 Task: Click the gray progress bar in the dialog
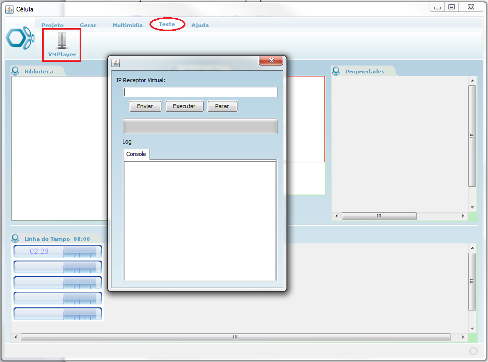tap(200, 126)
